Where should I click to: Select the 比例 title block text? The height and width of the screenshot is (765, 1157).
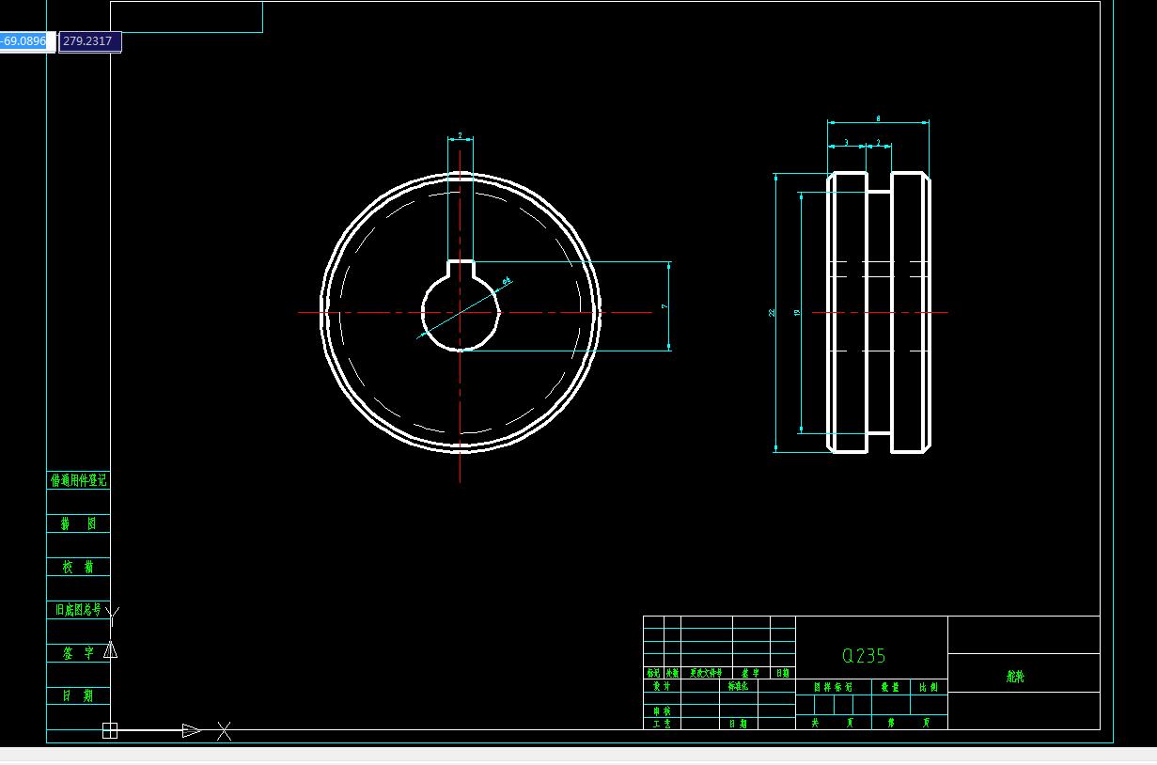928,687
